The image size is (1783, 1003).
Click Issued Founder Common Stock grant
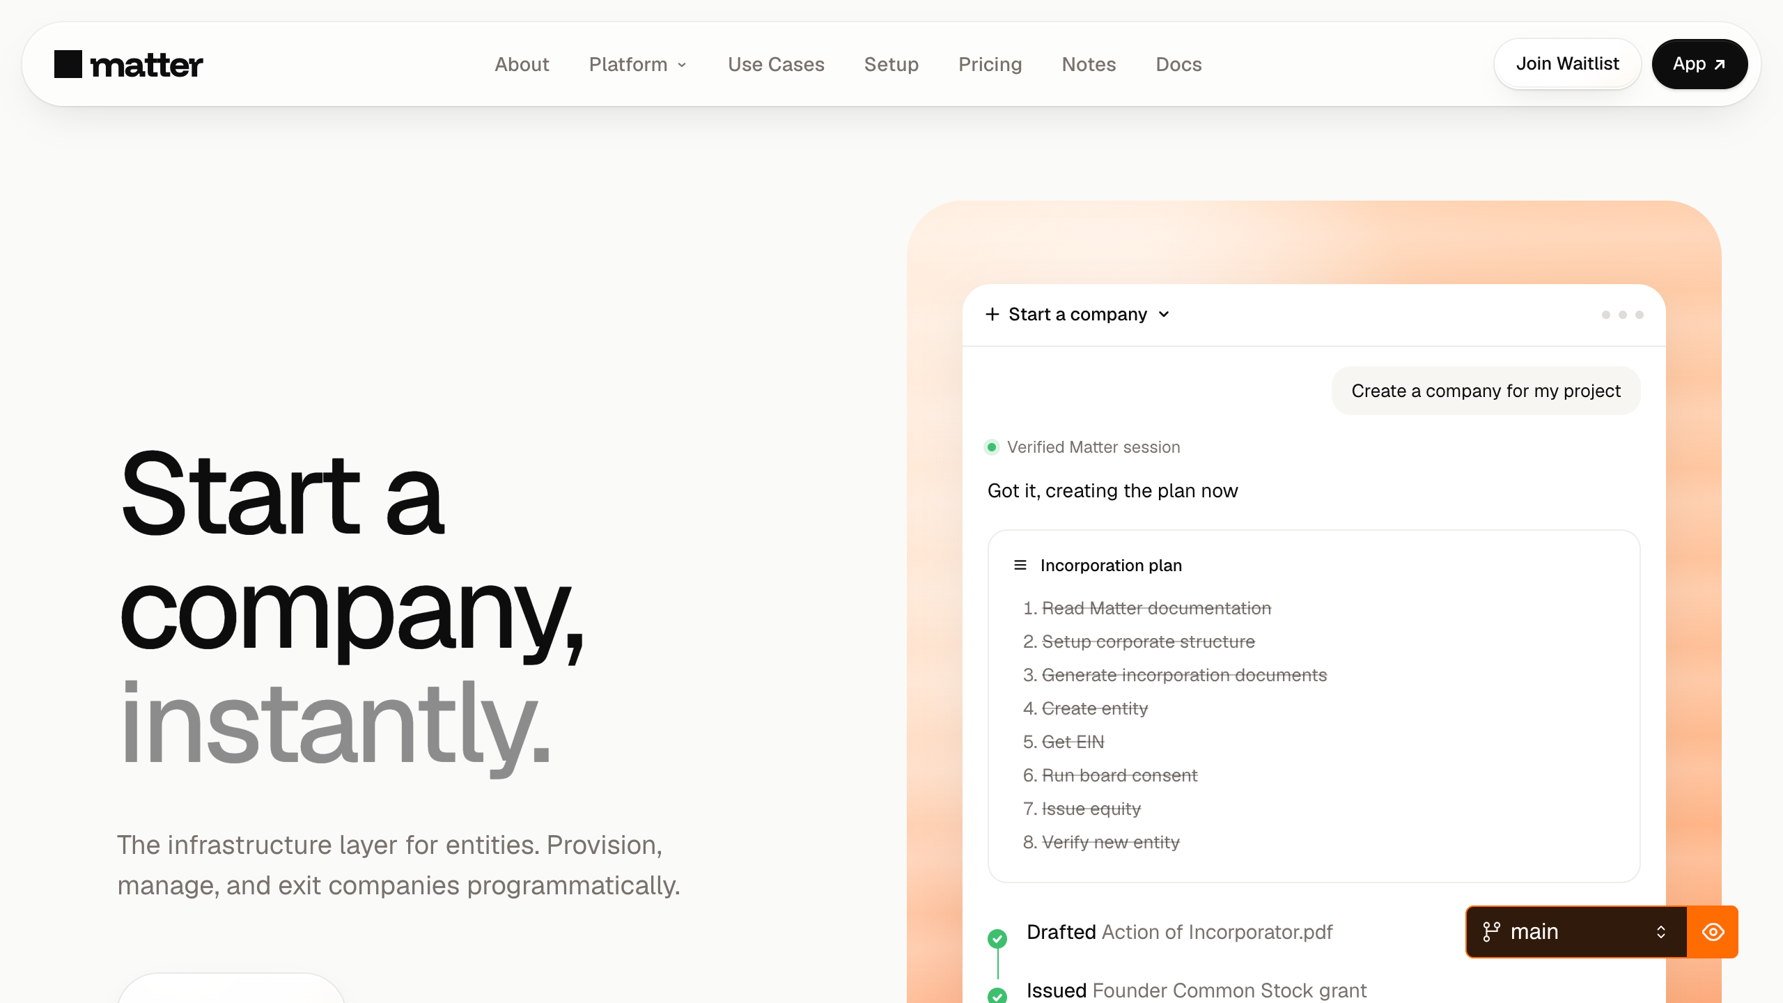click(x=1197, y=990)
